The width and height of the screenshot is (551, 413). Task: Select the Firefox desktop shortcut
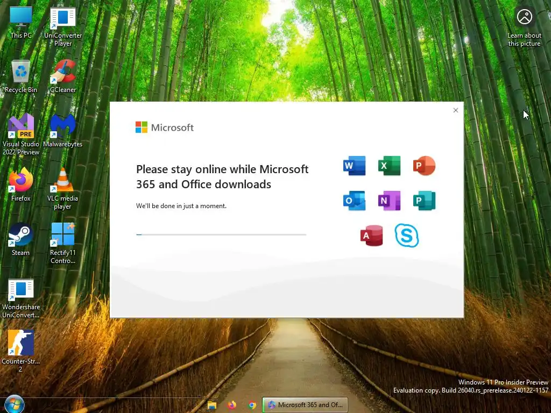click(21, 185)
